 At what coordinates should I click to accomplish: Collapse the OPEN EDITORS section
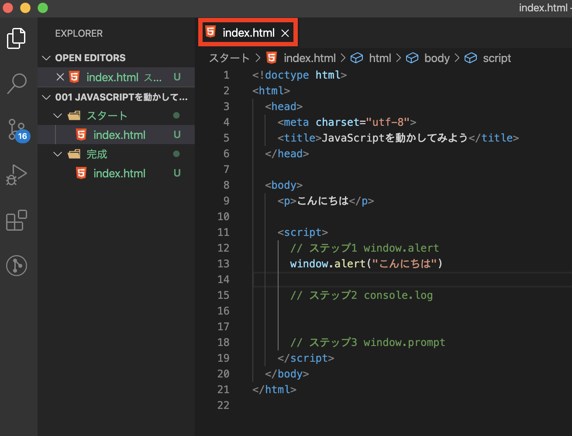tap(46, 58)
